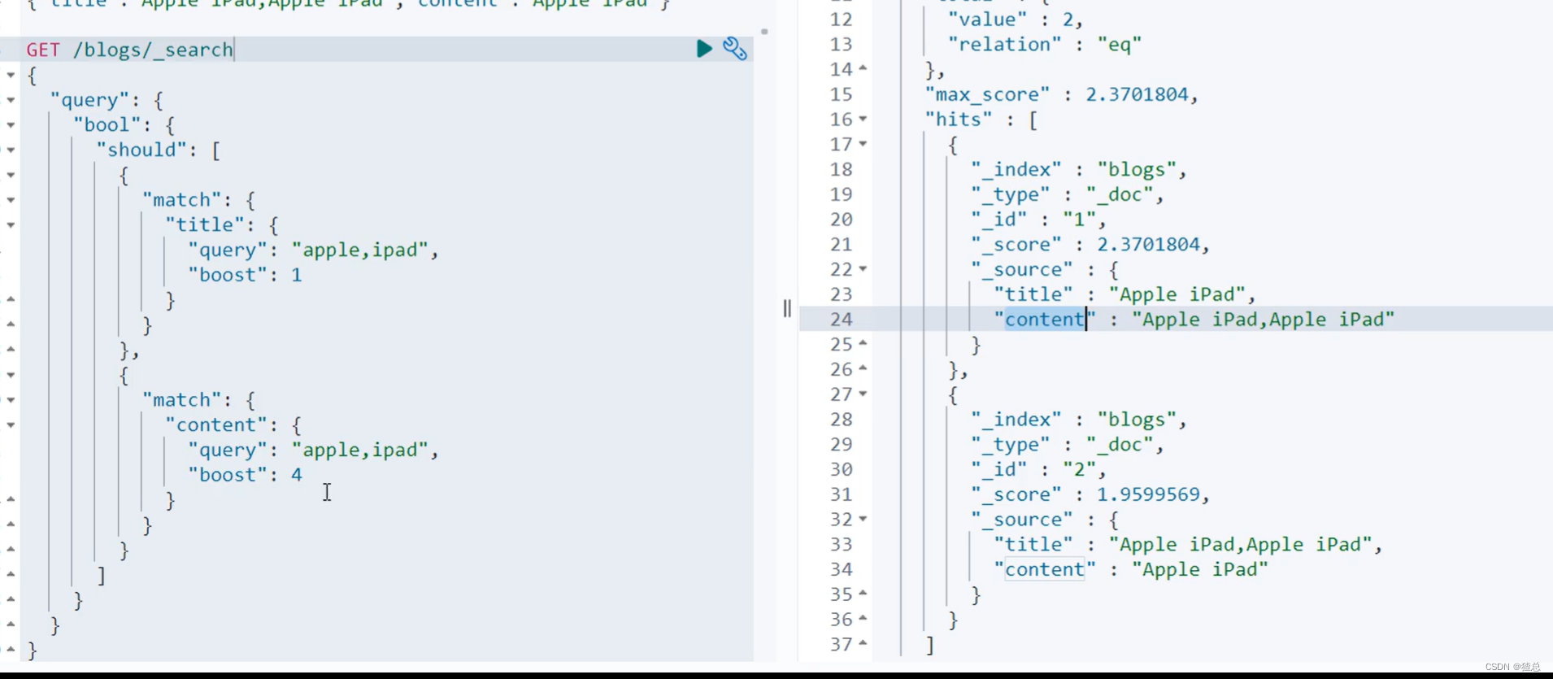Fold the match block above "title" in editor
Viewport: 1553px width, 679px height.
click(11, 200)
